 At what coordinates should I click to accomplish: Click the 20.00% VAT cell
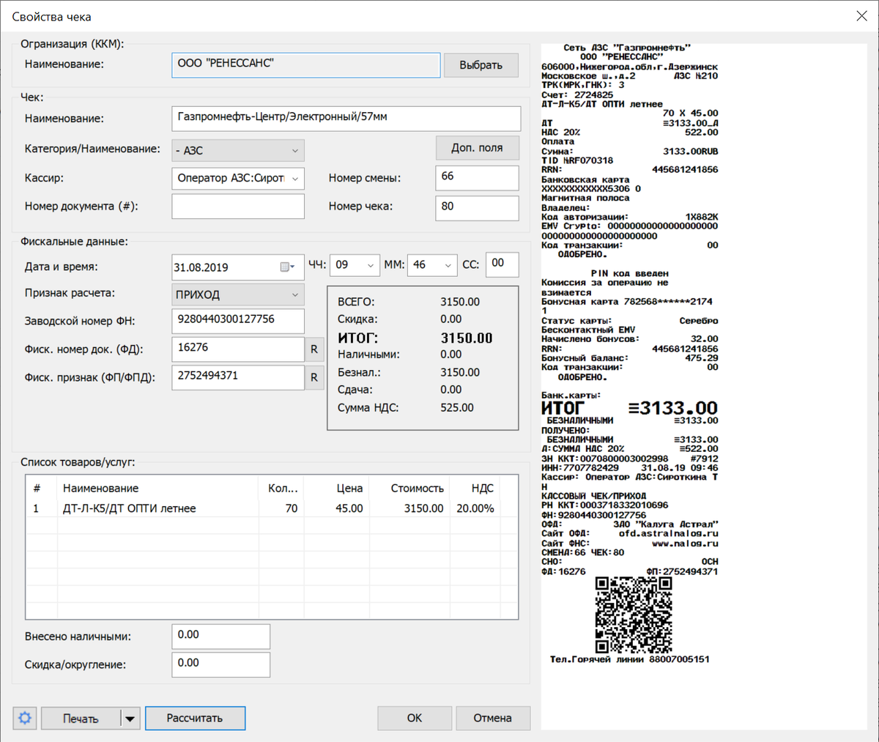[x=475, y=508]
